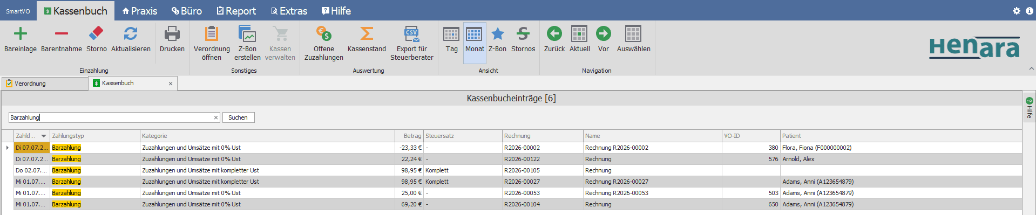Sort by Zahlungstyp column header

pos(94,136)
